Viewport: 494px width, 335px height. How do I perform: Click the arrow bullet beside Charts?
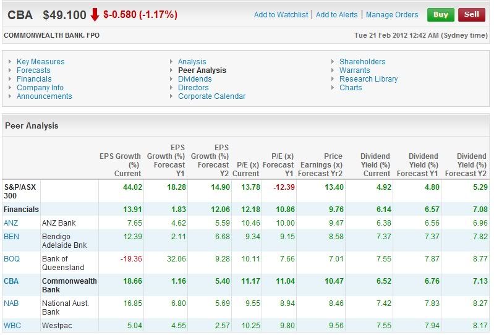coord(333,88)
